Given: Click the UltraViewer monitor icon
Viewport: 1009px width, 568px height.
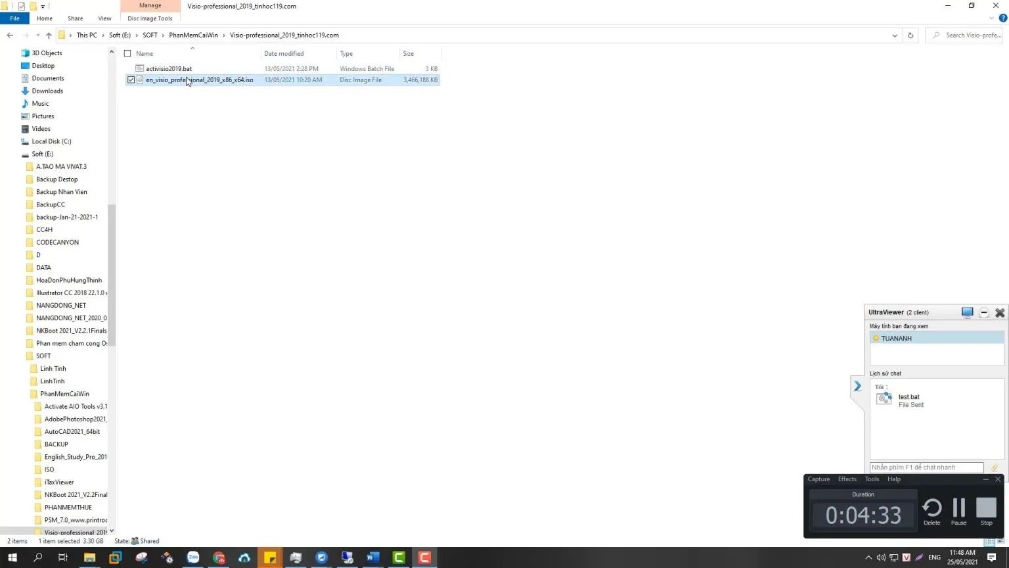Looking at the screenshot, I should click(x=967, y=312).
